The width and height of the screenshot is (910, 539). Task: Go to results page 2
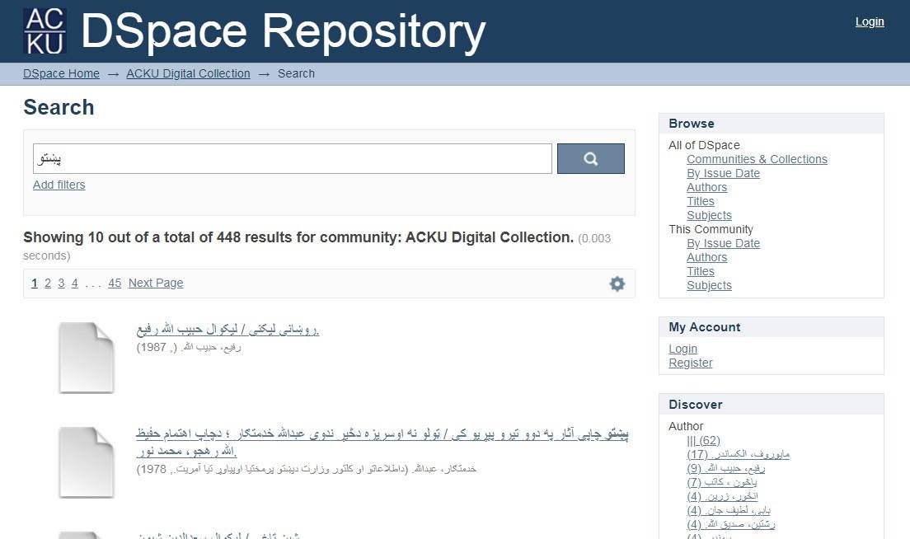tap(48, 283)
